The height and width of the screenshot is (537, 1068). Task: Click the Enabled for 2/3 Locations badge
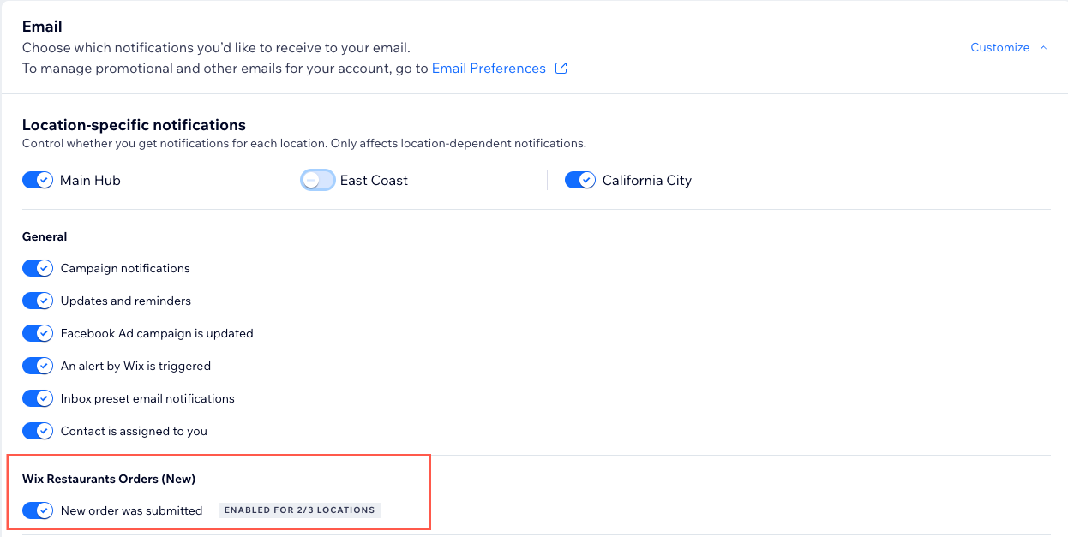299,510
